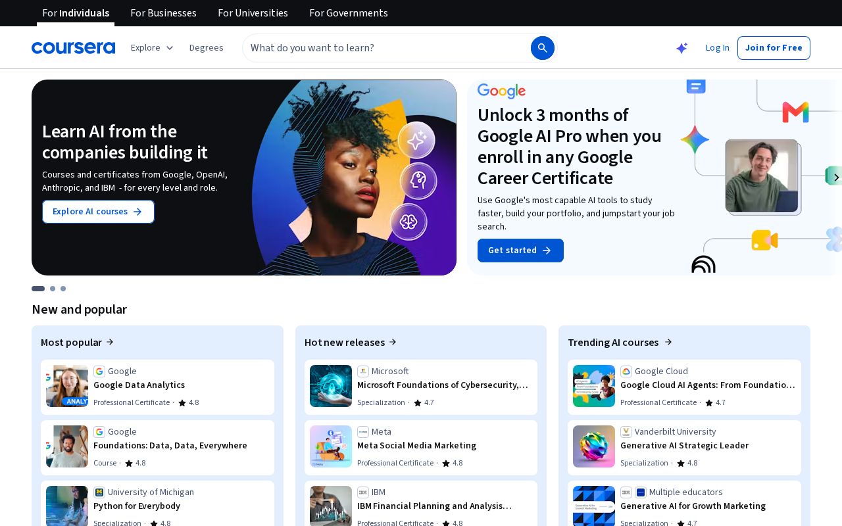This screenshot has width=842, height=526.
Task: Open the Most popular section arrow link
Action: (78, 342)
